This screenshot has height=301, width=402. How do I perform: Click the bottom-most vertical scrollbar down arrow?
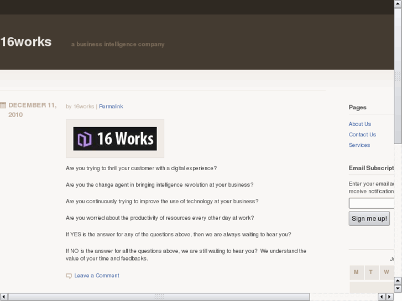(398, 289)
